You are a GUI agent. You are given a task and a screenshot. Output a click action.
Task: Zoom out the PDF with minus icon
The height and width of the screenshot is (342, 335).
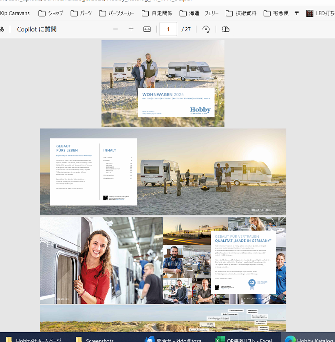(115, 29)
